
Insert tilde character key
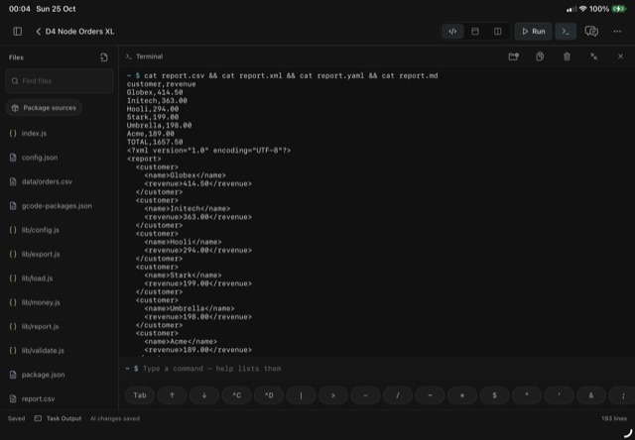[x=430, y=395]
